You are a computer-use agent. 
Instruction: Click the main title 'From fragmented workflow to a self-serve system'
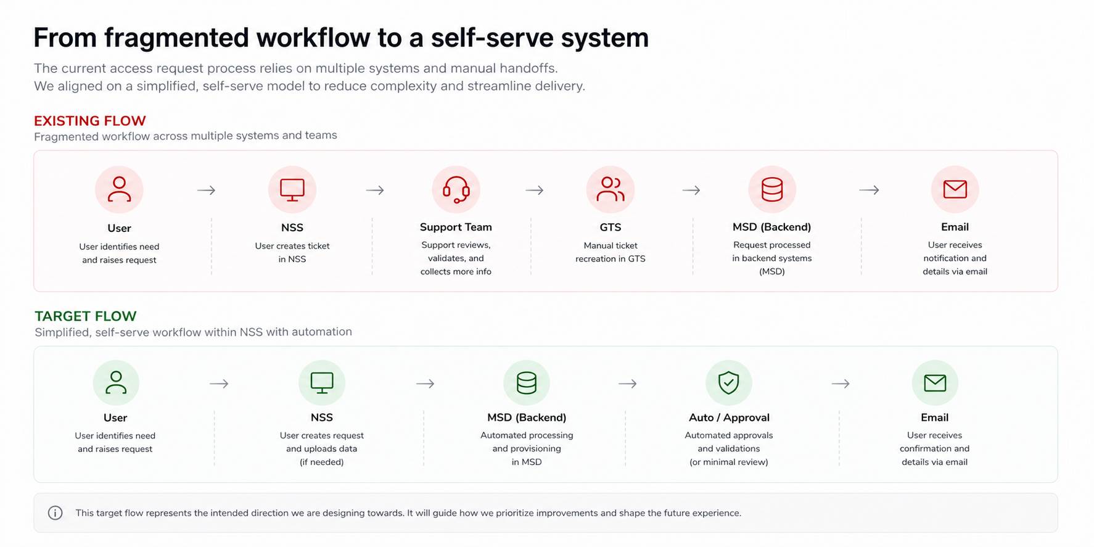[x=341, y=38]
